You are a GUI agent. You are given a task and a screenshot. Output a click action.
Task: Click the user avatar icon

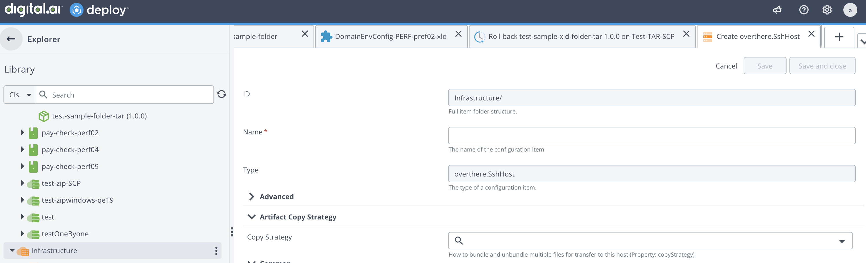click(x=849, y=10)
